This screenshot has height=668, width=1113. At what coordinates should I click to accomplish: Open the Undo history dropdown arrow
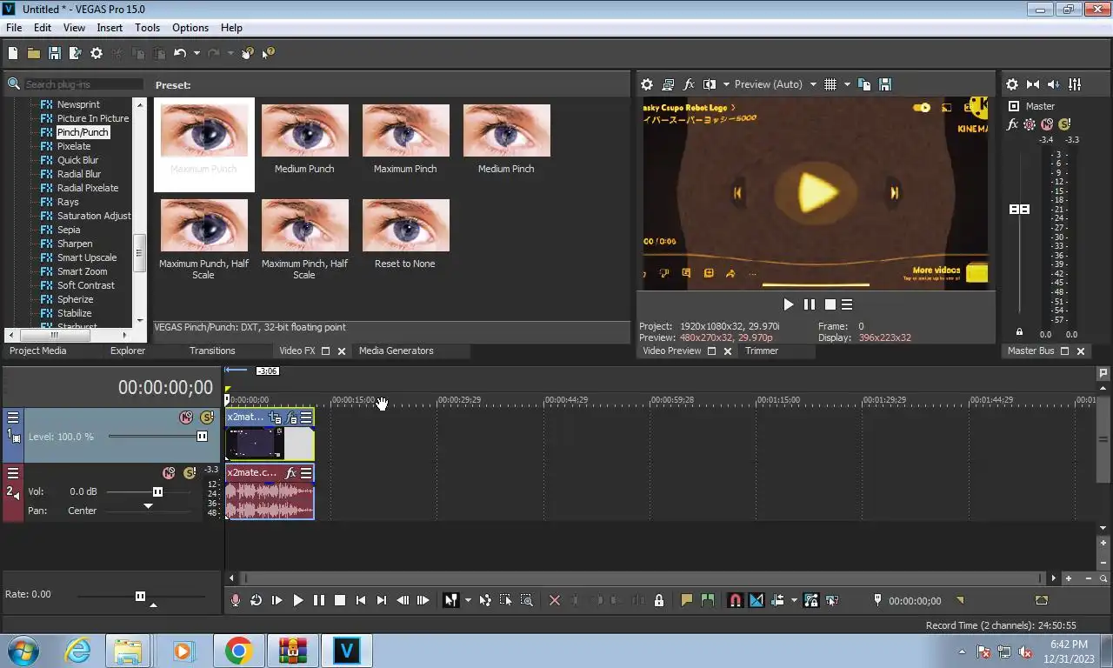tap(197, 53)
